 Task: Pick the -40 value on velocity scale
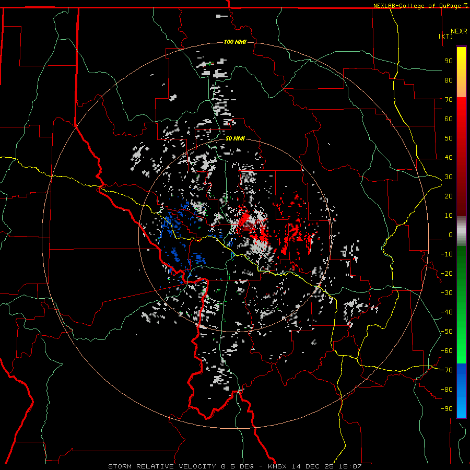tap(446, 312)
